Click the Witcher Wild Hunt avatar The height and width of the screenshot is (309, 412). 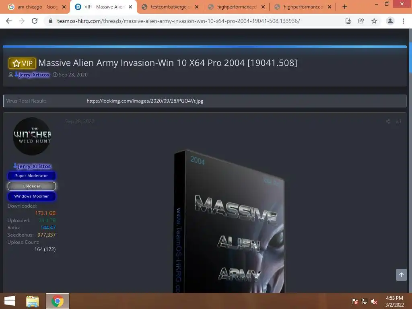(x=32, y=136)
